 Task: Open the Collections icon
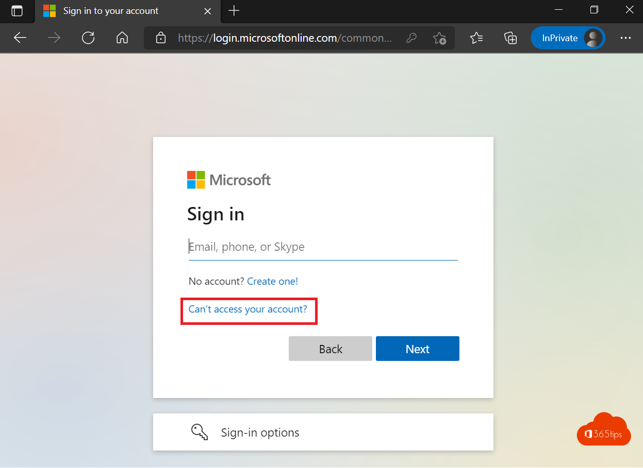[x=510, y=38]
